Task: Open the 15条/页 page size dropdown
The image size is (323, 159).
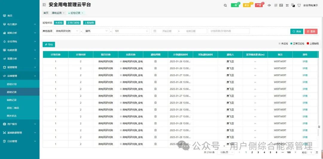Action: pos(226,152)
